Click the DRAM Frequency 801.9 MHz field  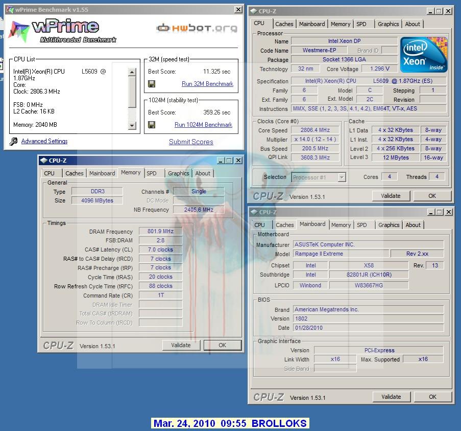(x=160, y=232)
